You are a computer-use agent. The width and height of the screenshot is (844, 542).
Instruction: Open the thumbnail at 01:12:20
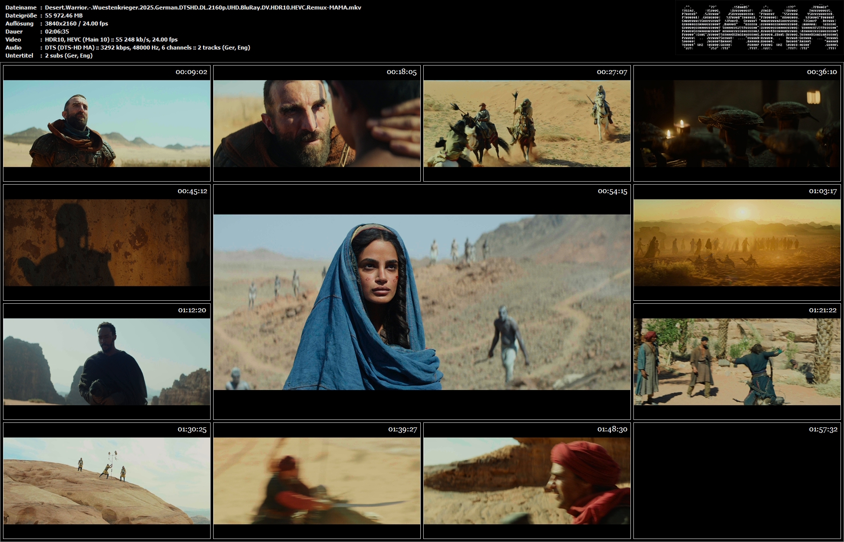point(107,361)
